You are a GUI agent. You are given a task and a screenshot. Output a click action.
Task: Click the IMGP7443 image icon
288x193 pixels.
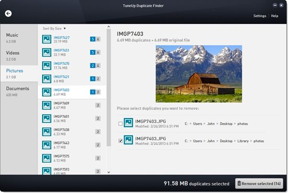coord(47,145)
